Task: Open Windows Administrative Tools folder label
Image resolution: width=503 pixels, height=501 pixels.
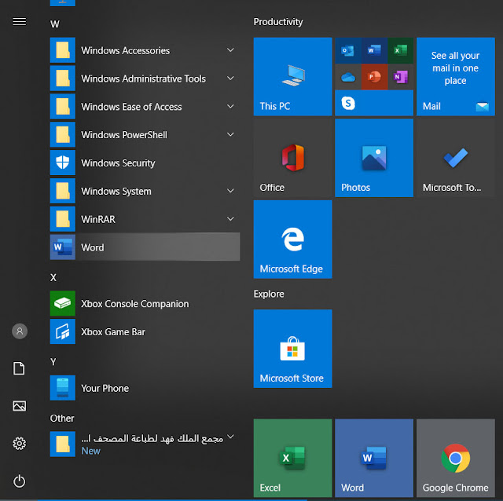Action: 143,79
